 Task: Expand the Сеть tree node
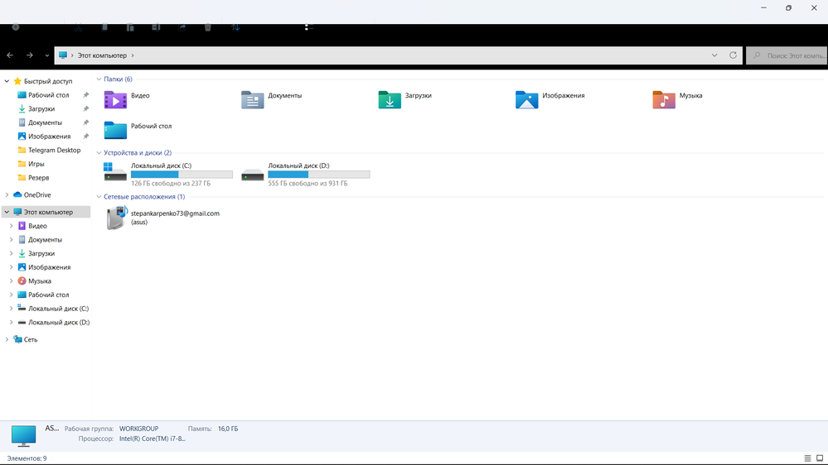pyautogui.click(x=7, y=339)
